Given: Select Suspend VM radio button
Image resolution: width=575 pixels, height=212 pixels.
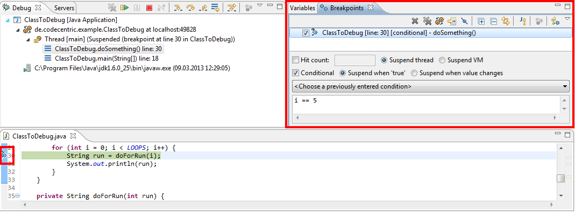Looking at the screenshot, I should tap(442, 60).
